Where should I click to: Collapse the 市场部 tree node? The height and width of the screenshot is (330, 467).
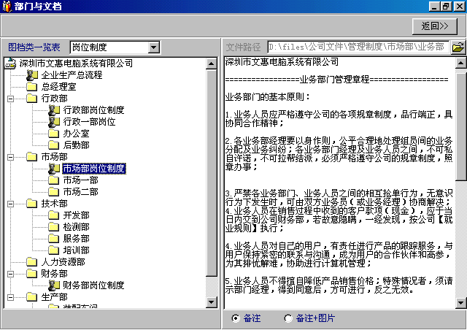(10, 157)
